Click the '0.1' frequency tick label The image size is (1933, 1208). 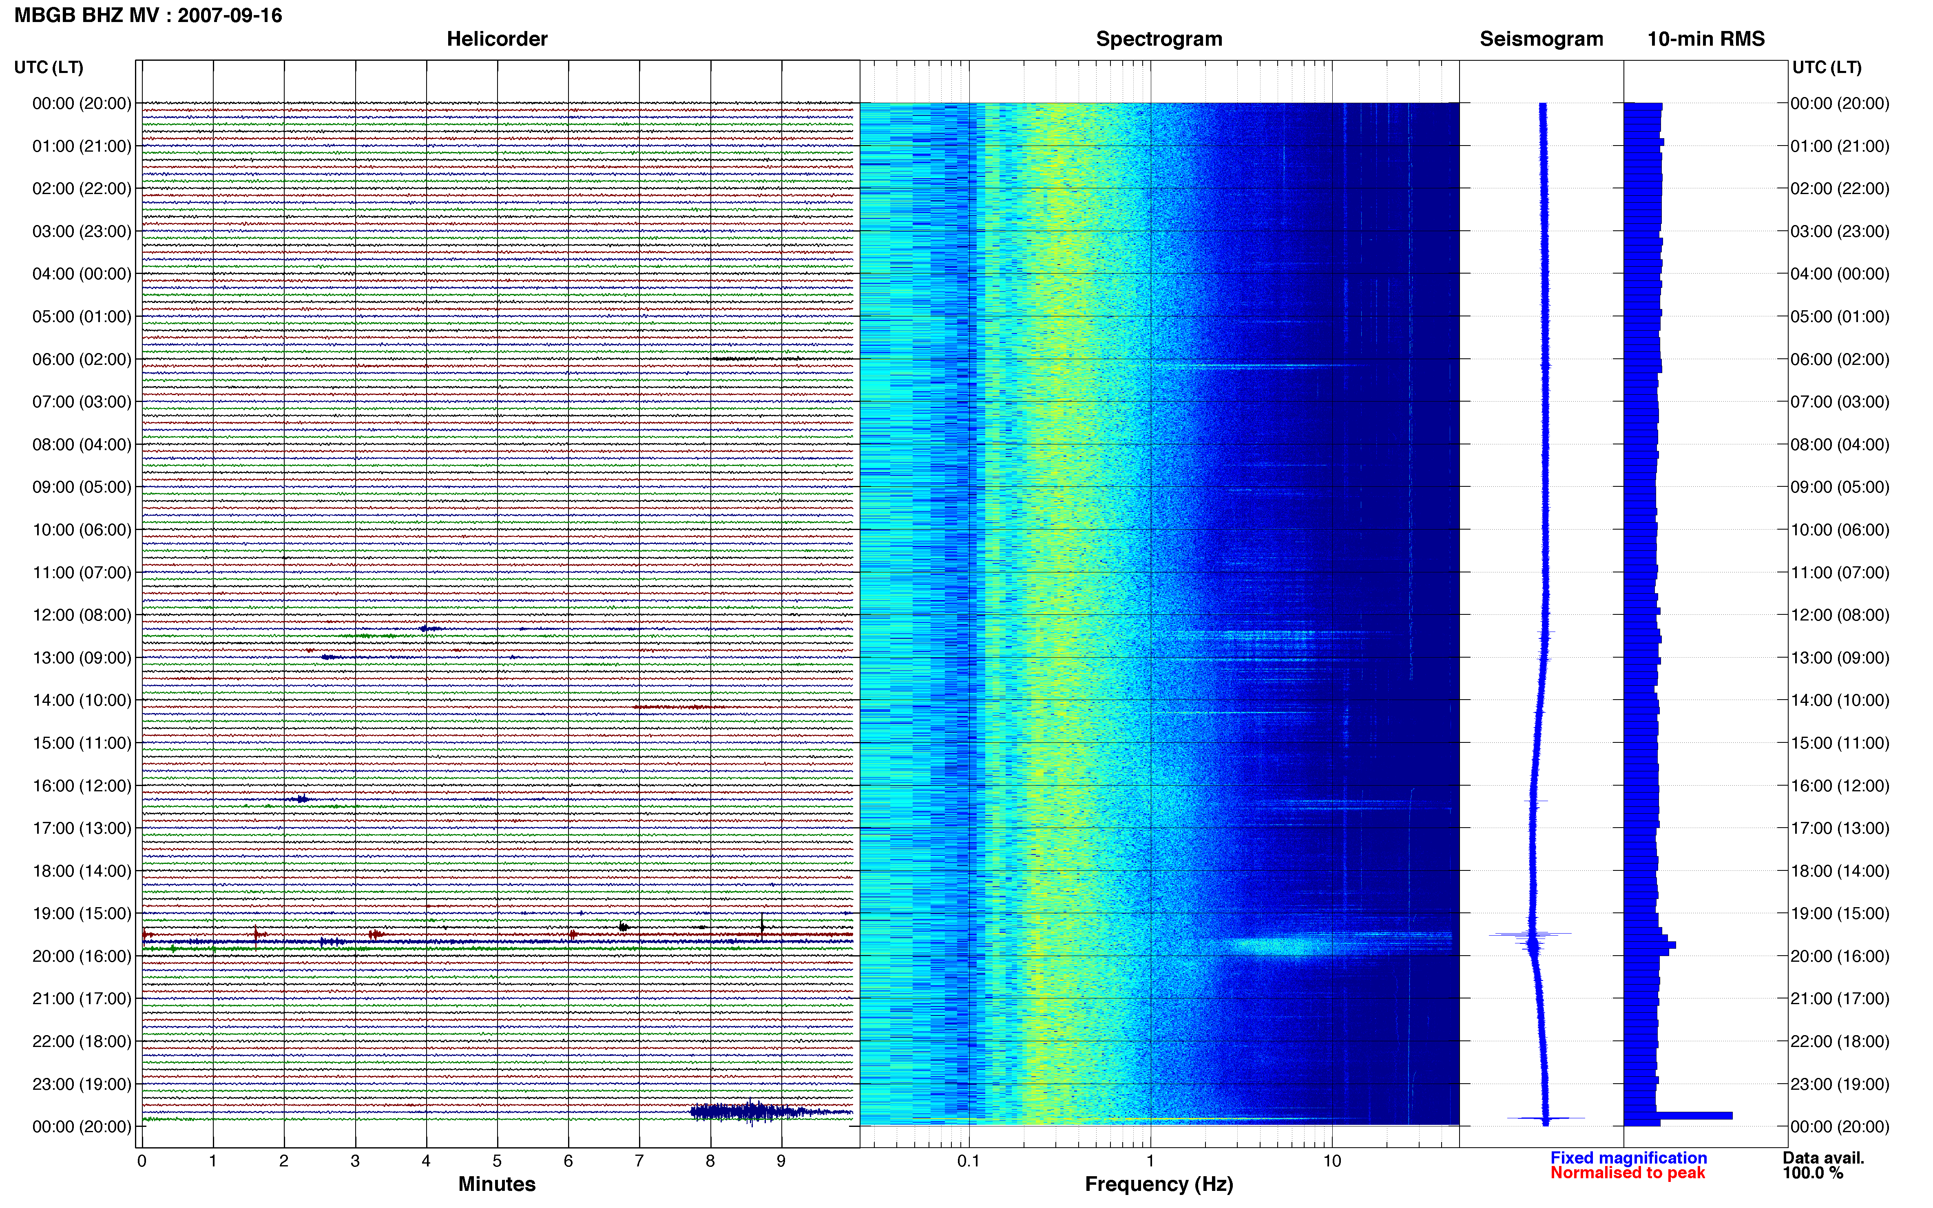coord(969,1161)
